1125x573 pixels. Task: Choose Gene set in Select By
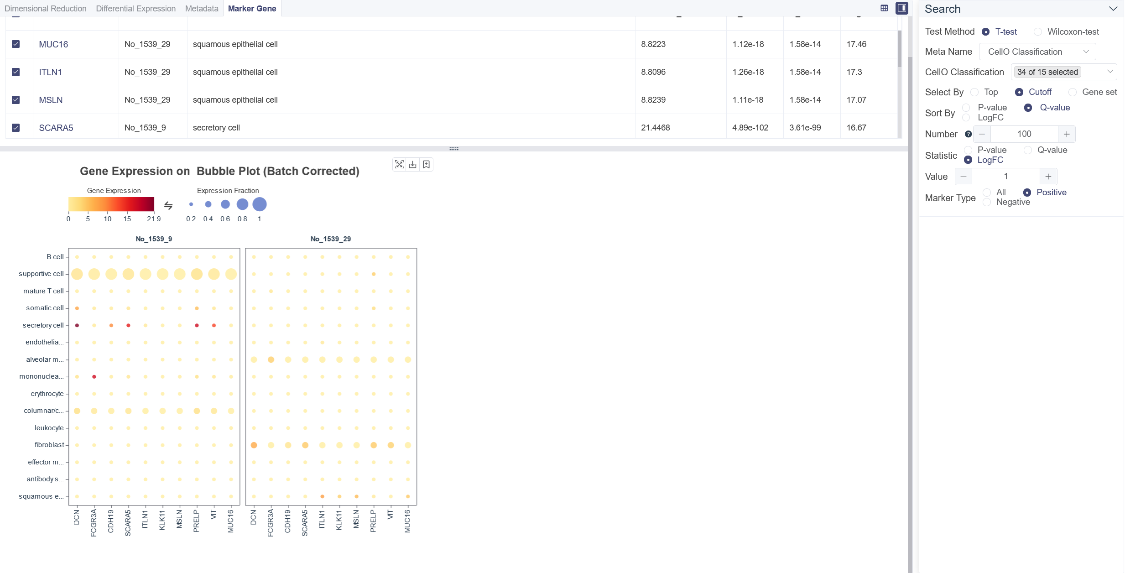tap(1073, 92)
